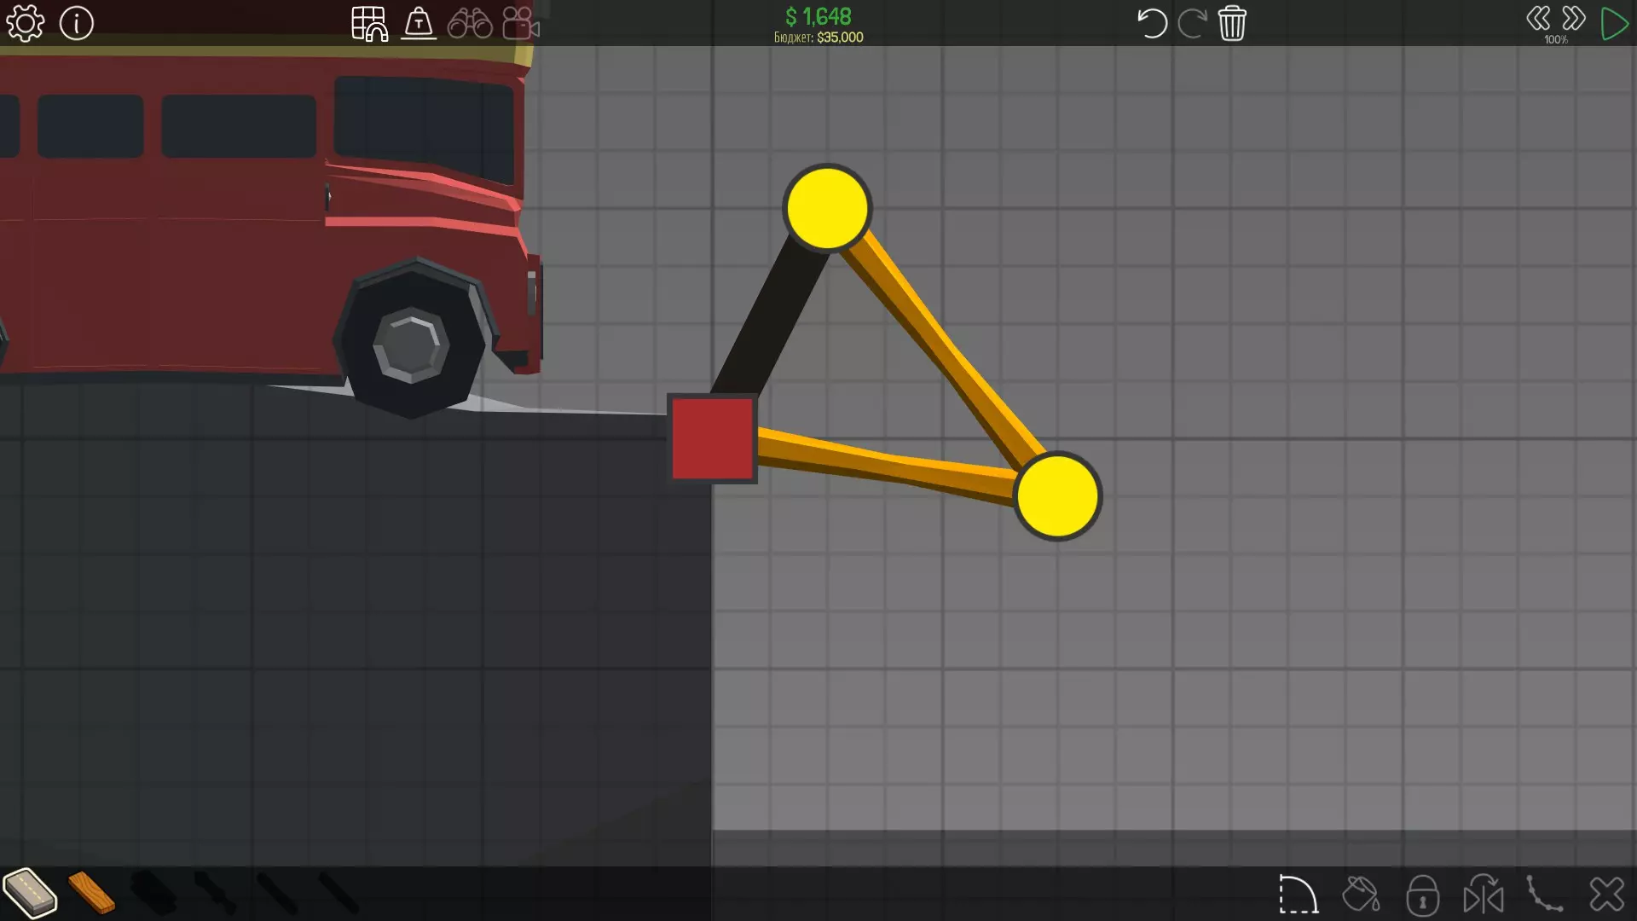
Task: Toggle the lock tool
Action: click(1422, 895)
